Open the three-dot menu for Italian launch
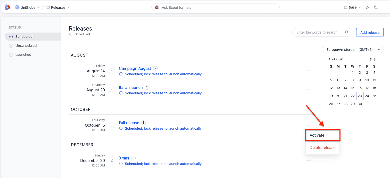The image size is (390, 178). click(309, 90)
